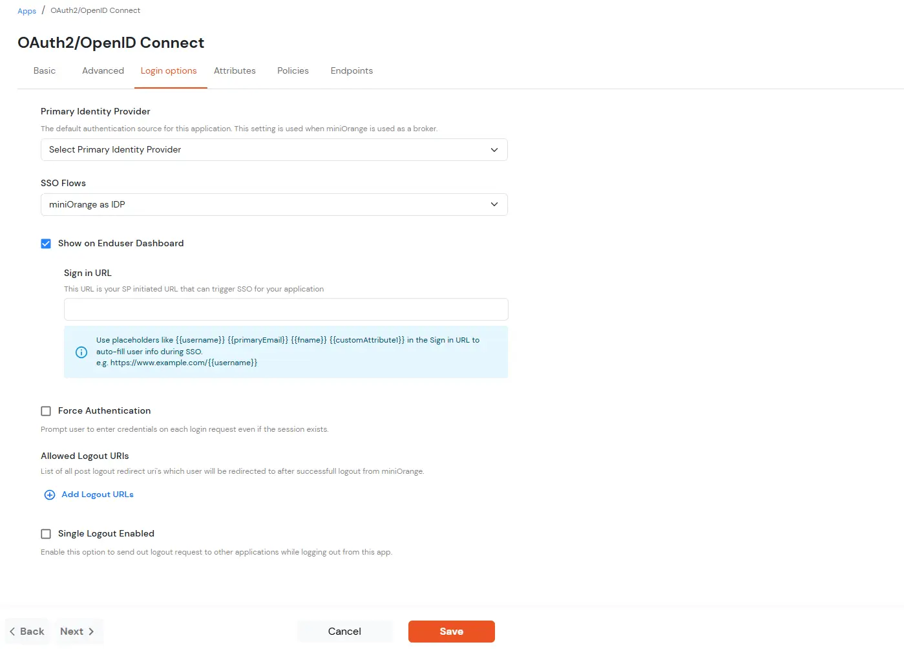
Task: Click the Apps breadcrumb link
Action: pos(26,10)
